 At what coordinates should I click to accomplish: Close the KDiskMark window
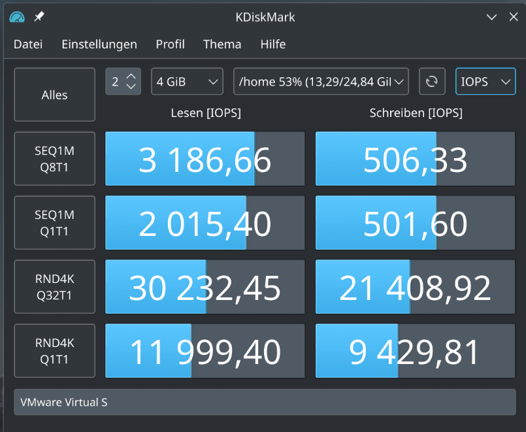click(514, 17)
